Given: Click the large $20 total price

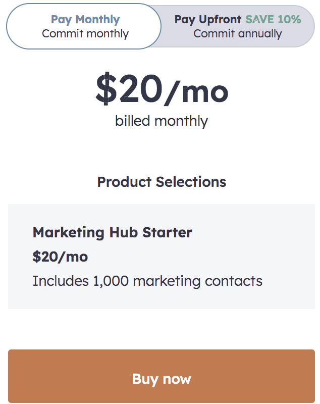Looking at the screenshot, I should (x=129, y=89).
